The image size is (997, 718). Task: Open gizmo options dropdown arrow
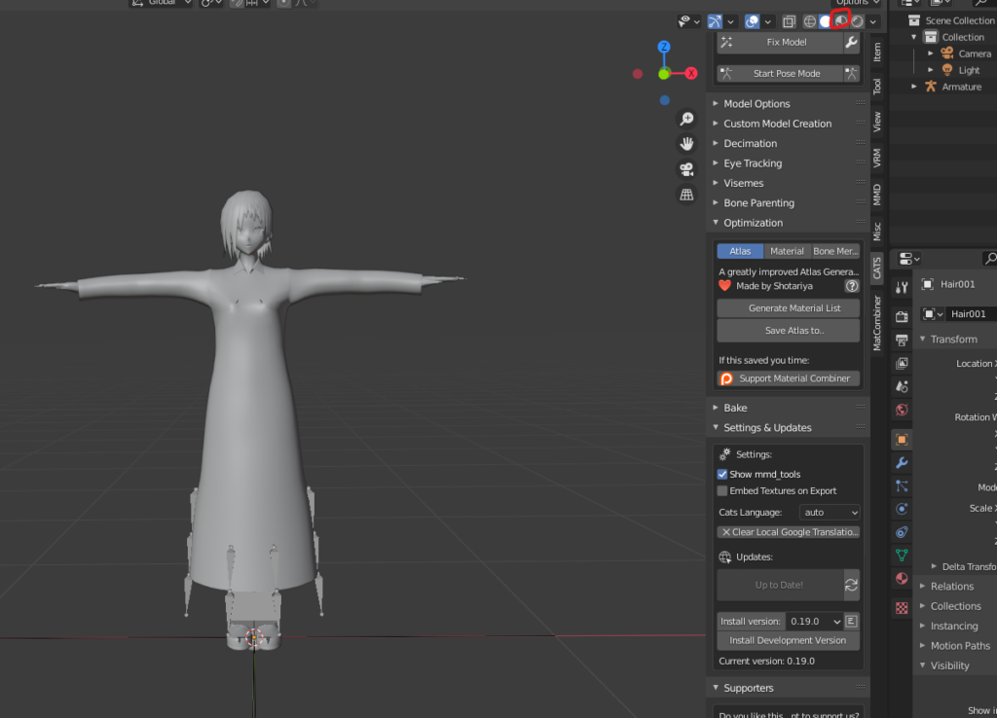[730, 21]
